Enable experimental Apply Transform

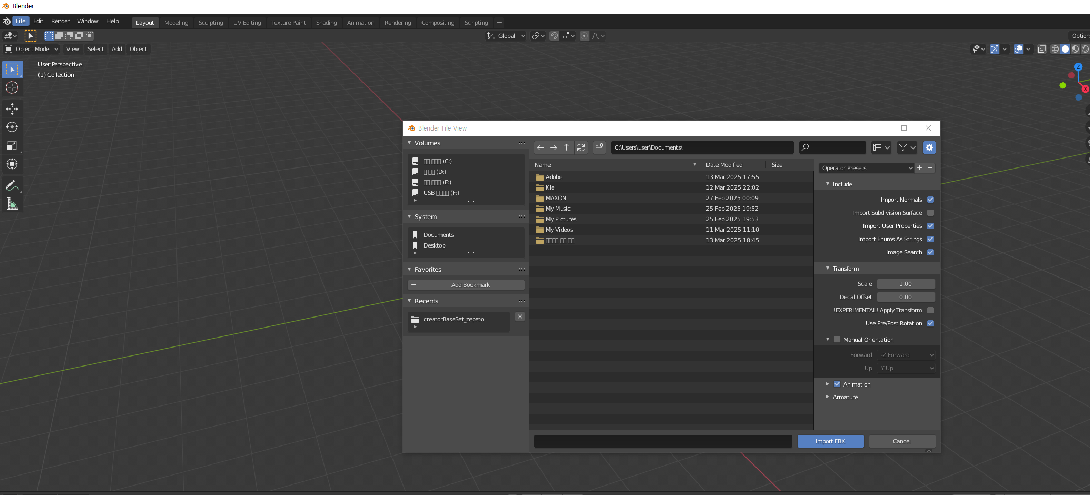tap(930, 310)
